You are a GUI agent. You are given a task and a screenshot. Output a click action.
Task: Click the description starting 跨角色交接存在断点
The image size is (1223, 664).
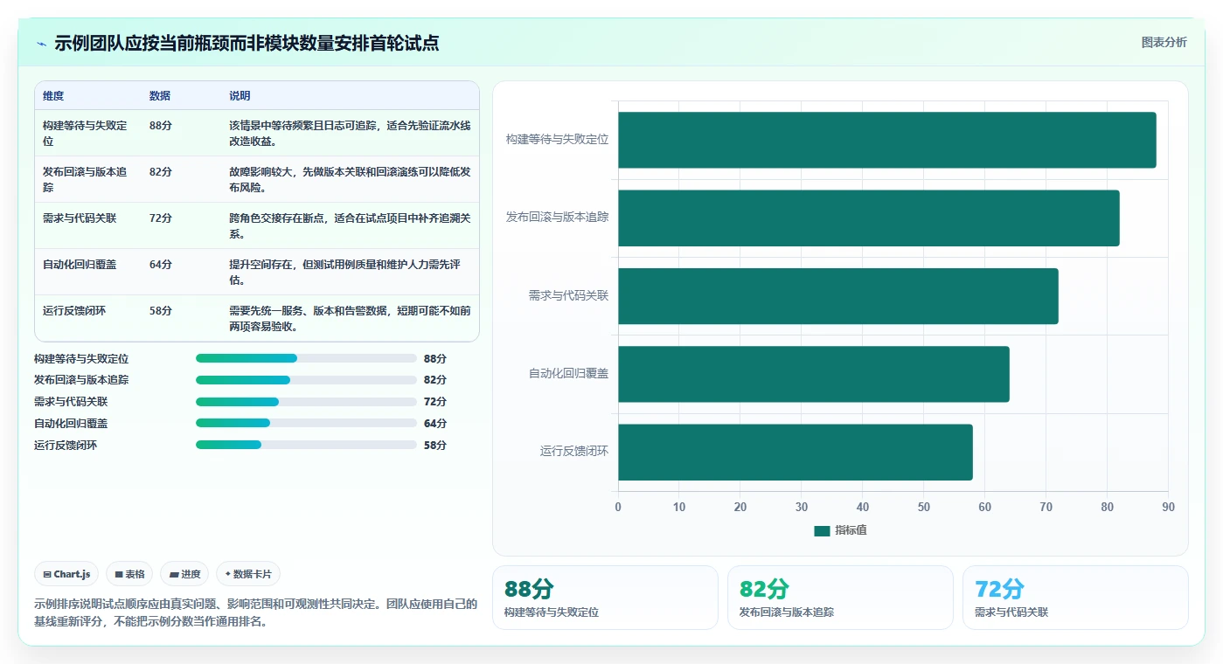coord(350,226)
